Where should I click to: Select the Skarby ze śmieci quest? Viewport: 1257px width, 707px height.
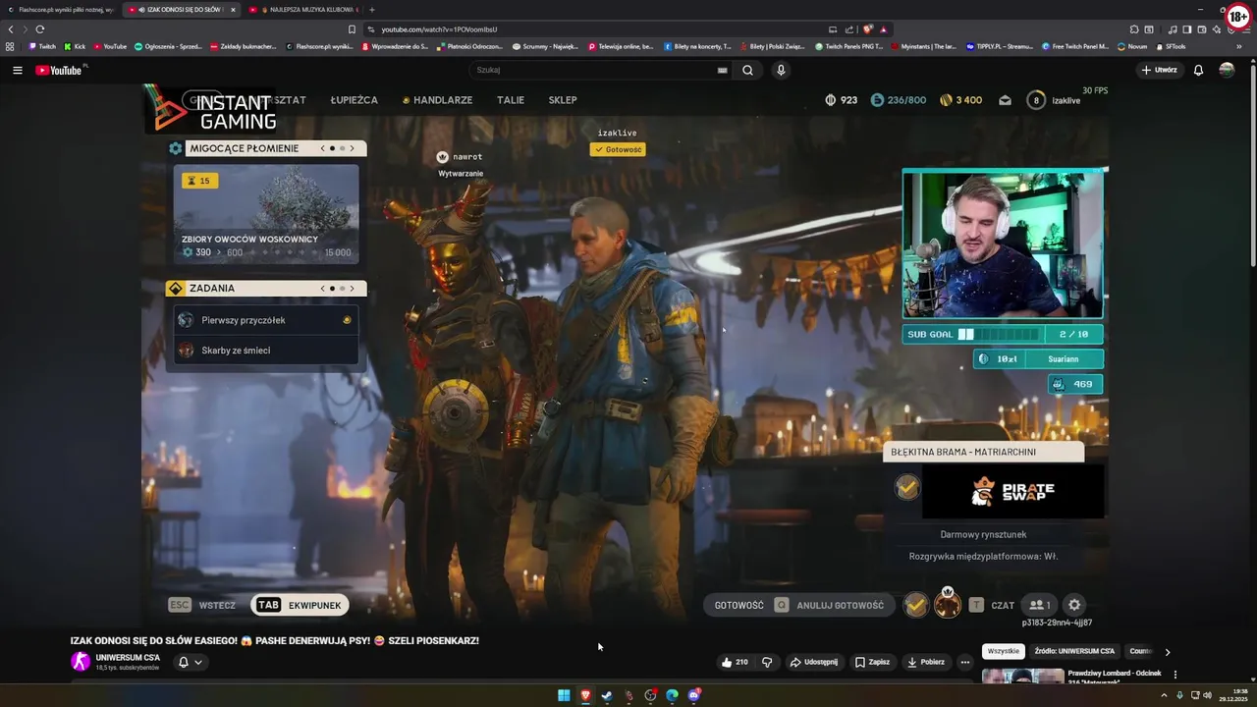265,351
